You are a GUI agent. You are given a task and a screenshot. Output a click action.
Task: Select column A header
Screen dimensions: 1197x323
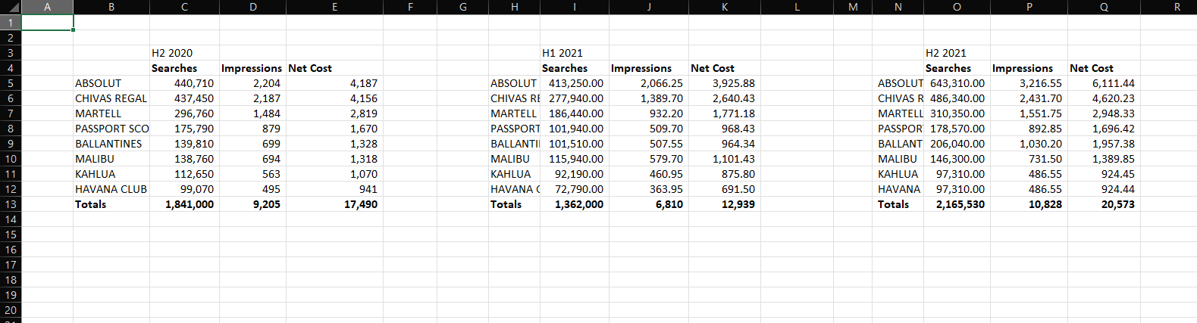pos(48,7)
